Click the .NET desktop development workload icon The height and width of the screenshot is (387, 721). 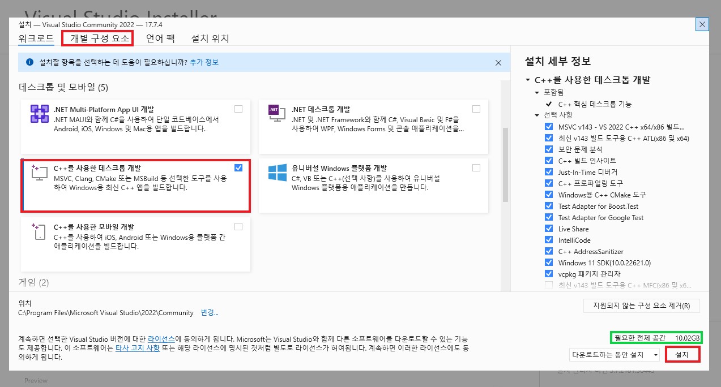[x=276, y=114]
